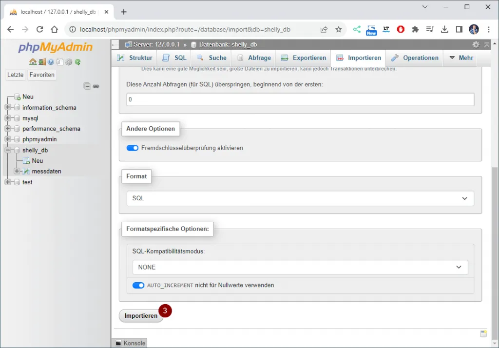499x348 pixels.
Task: Open the Struktur tab
Action: (135, 58)
